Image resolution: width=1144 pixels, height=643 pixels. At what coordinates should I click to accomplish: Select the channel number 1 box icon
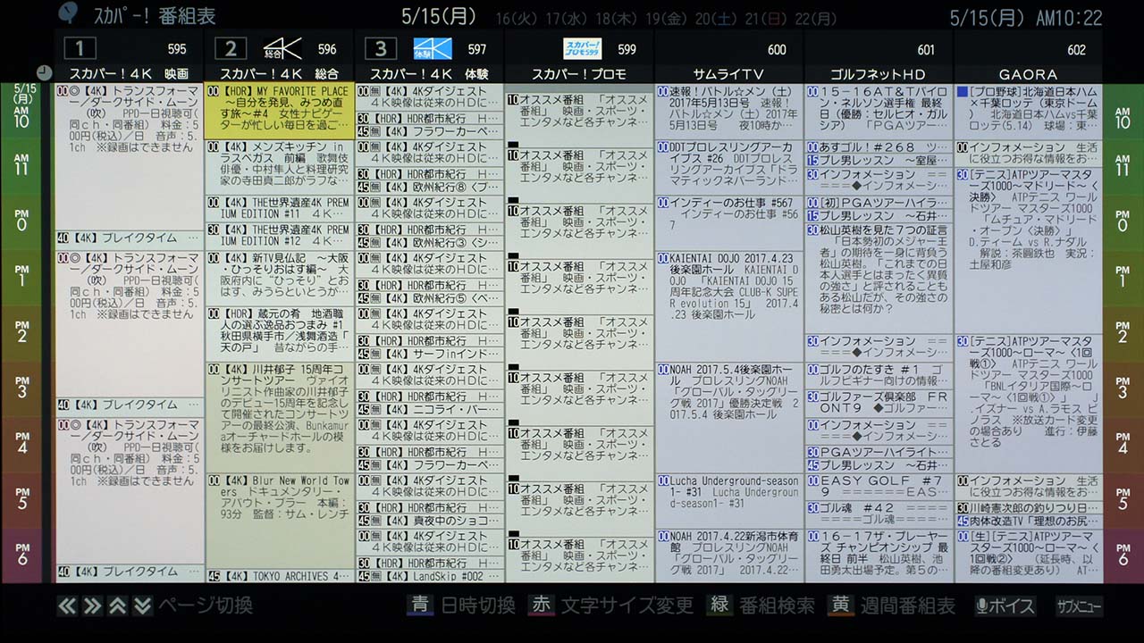[x=80, y=48]
